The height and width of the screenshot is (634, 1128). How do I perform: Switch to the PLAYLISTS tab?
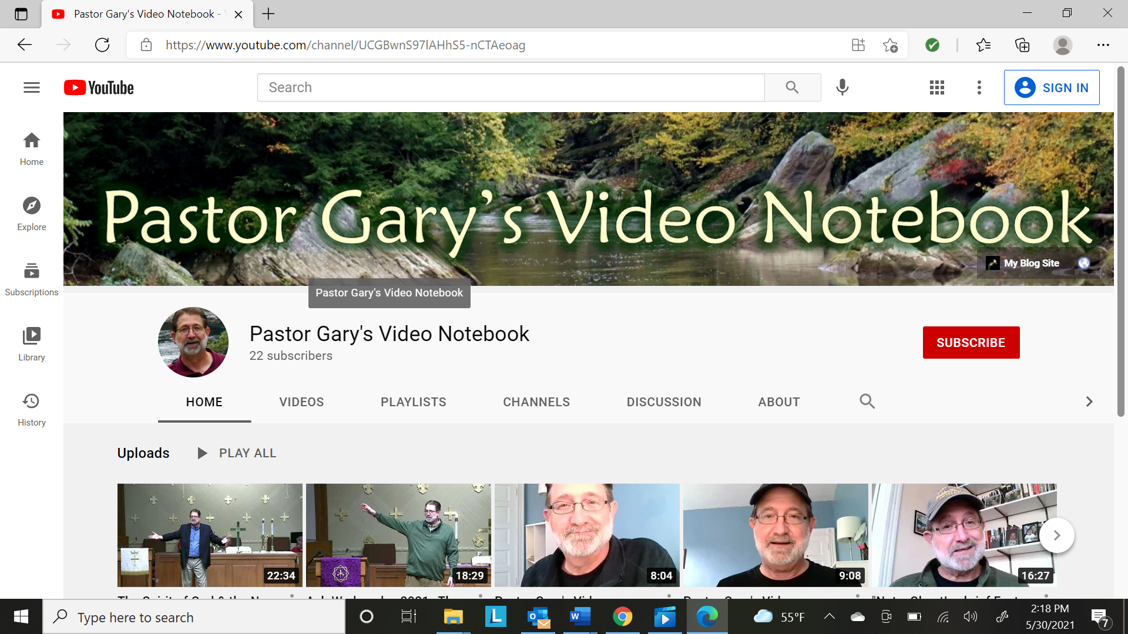point(413,402)
